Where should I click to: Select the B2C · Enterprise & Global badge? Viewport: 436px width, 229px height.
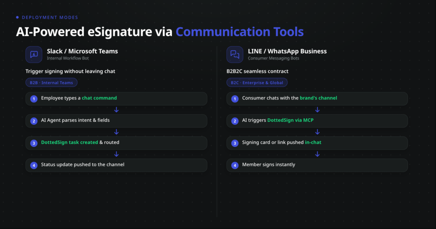257,83
